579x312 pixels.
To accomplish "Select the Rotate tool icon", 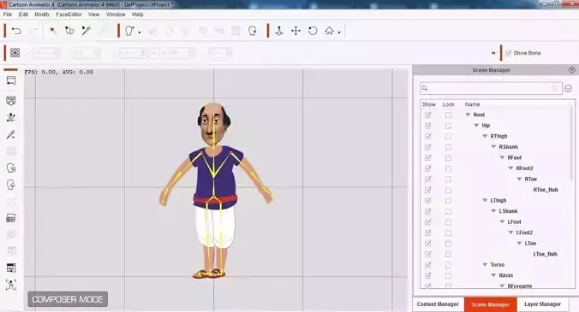I will [x=313, y=31].
